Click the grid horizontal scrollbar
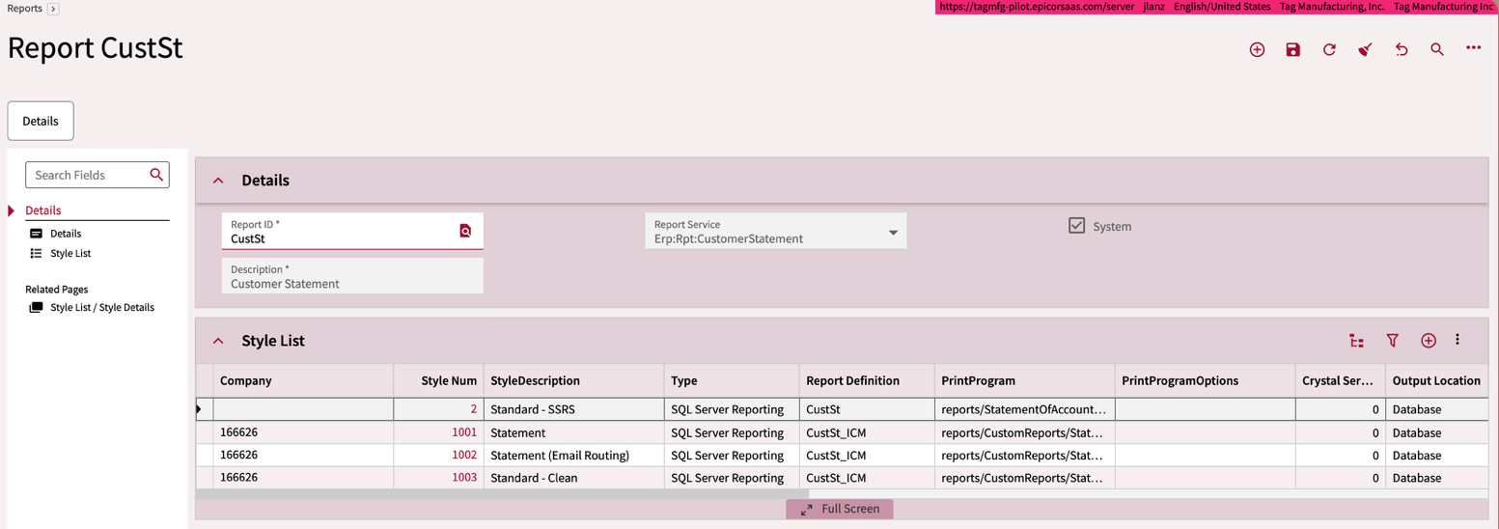Viewport: 1499px width, 529px height. click(x=502, y=493)
